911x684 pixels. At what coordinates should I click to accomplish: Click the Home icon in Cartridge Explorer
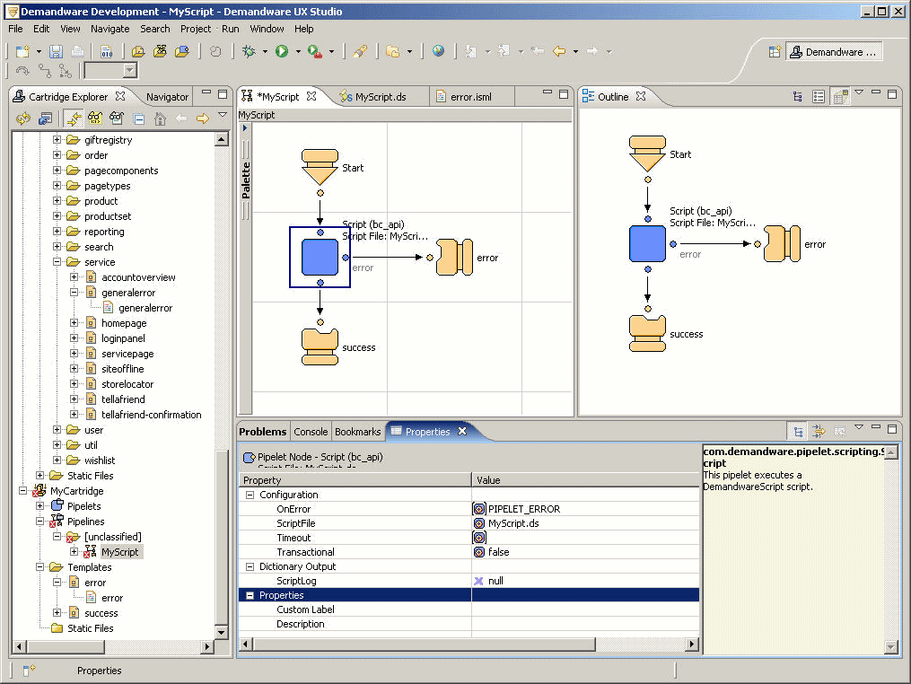[160, 119]
